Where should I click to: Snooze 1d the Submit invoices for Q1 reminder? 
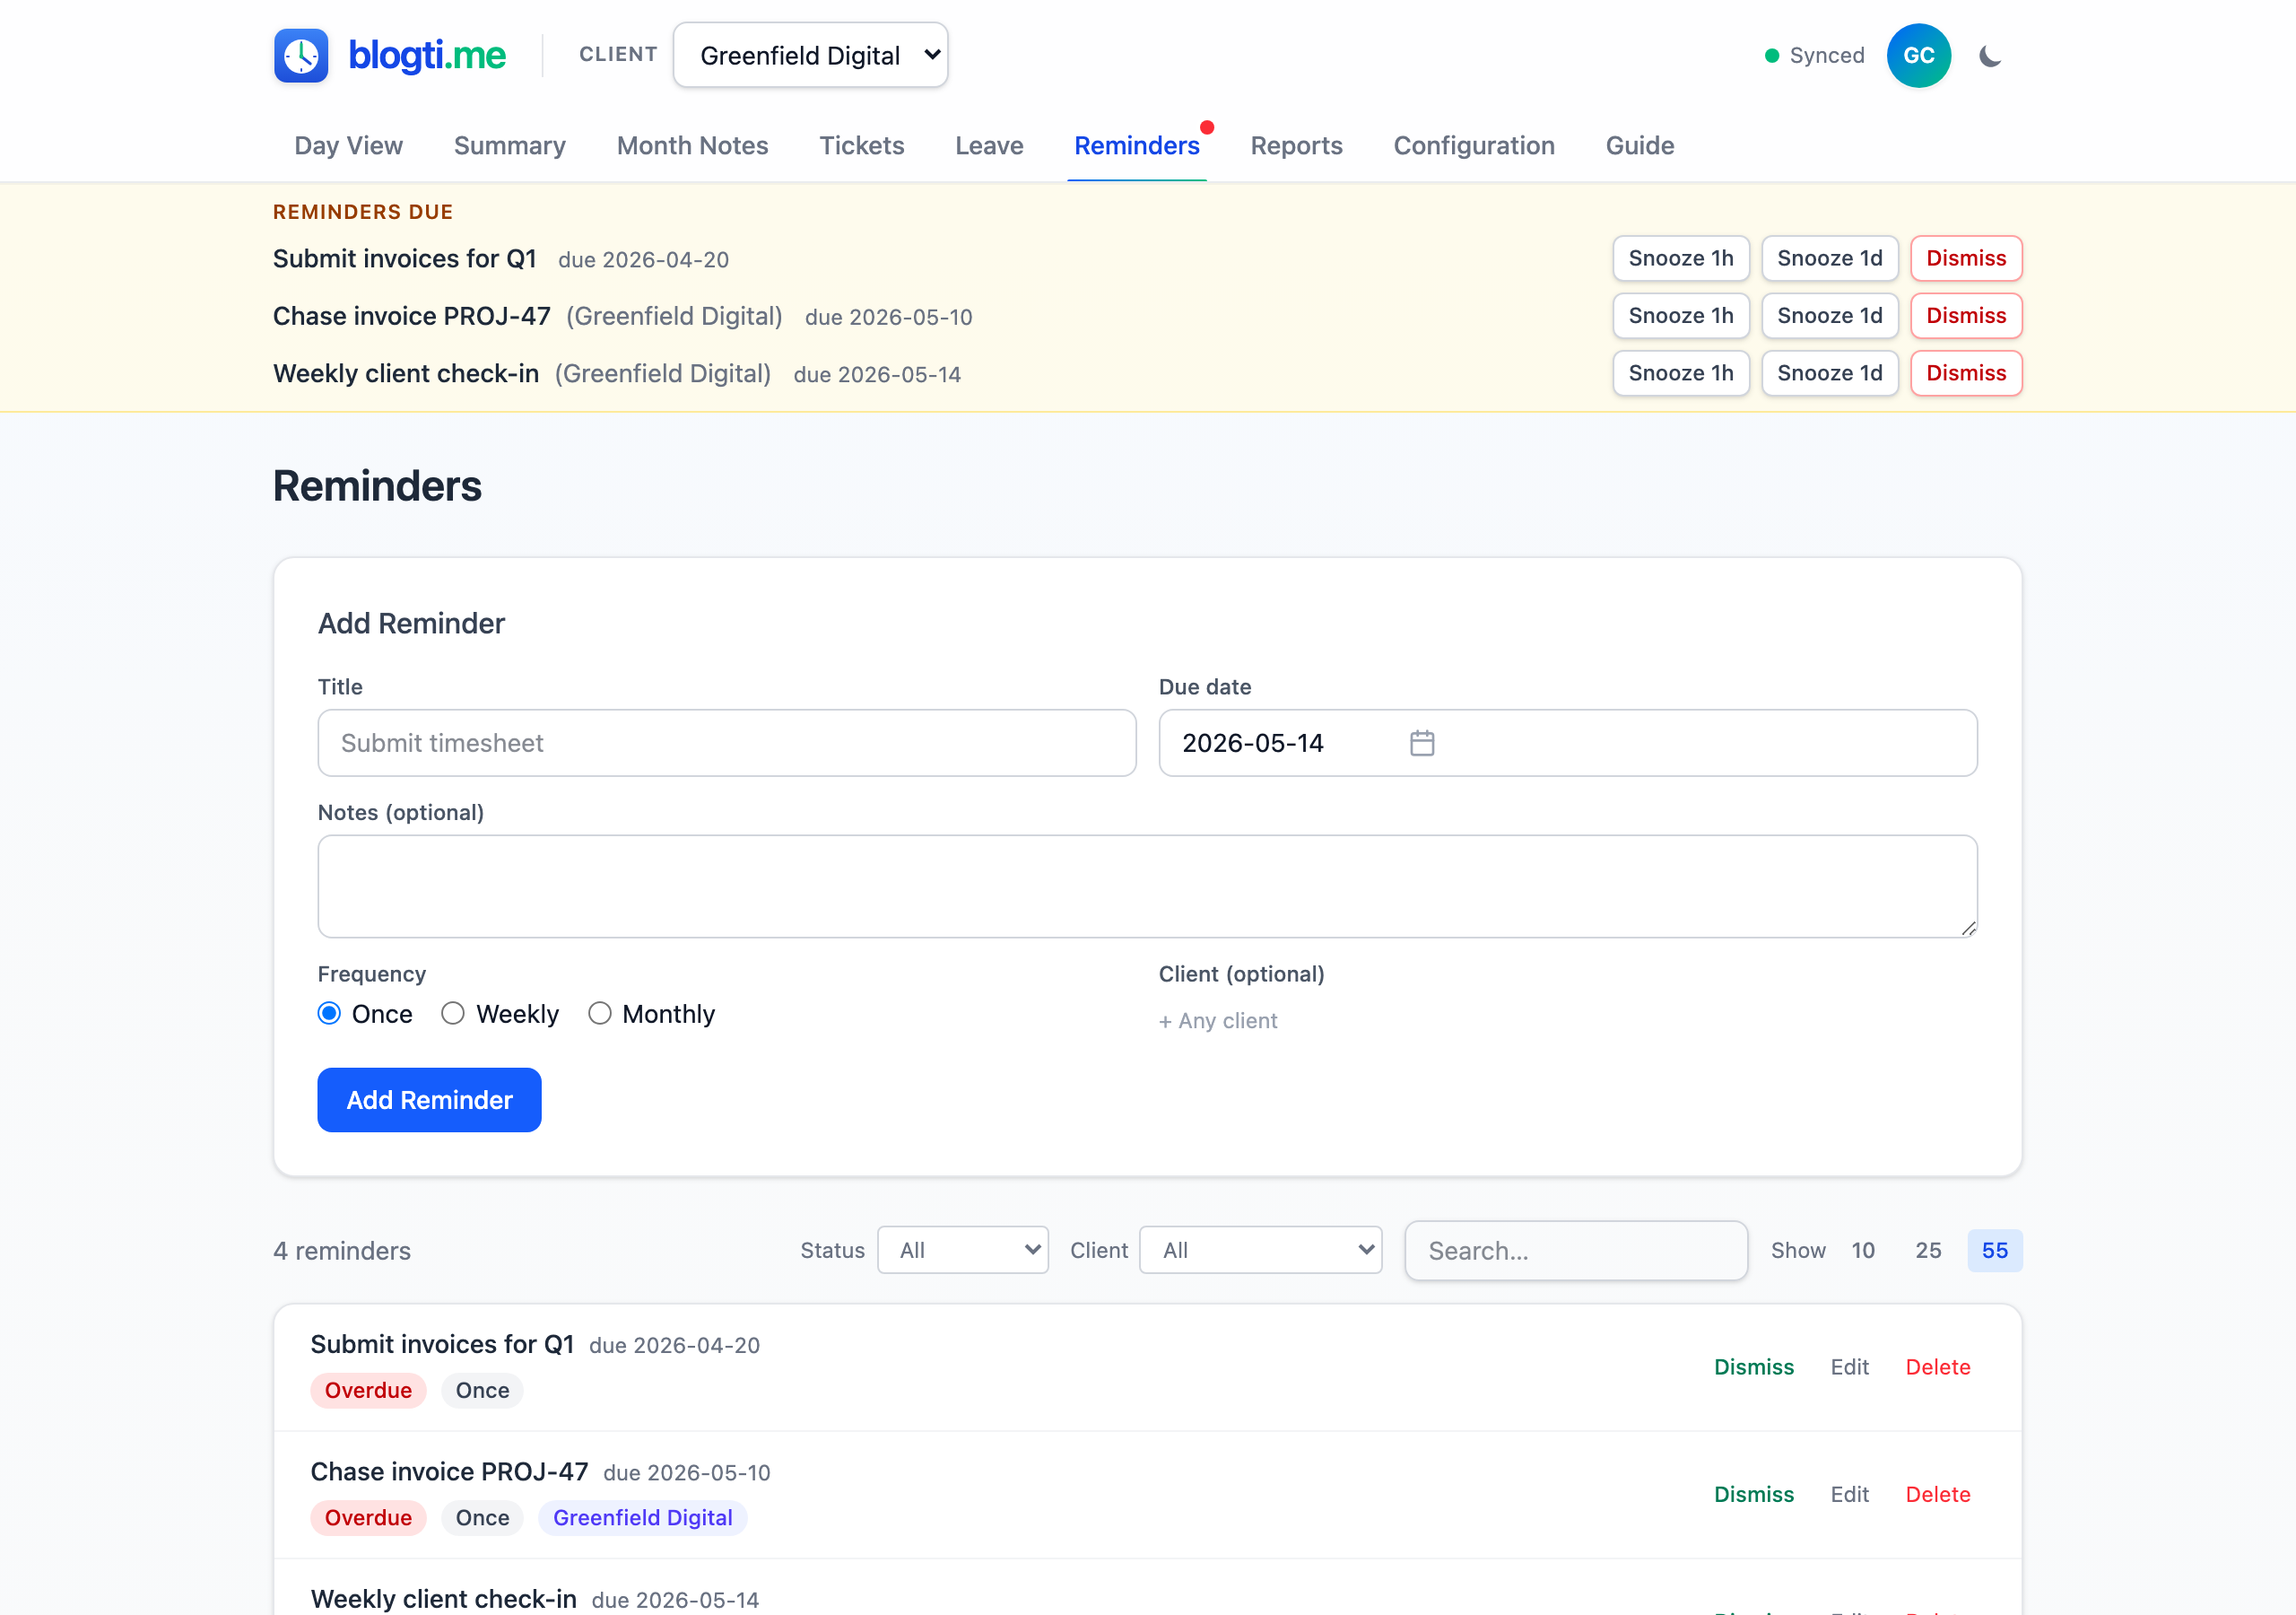click(x=1830, y=258)
